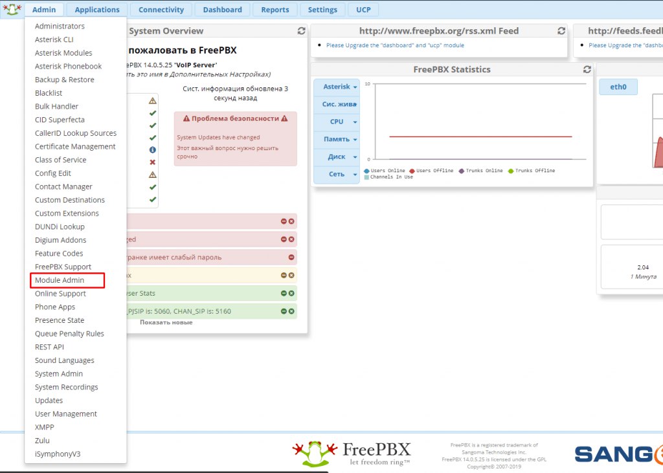Viewport: 663px width, 473px height.
Task: Click the FreePBX footer logo
Action: pyautogui.click(x=352, y=454)
